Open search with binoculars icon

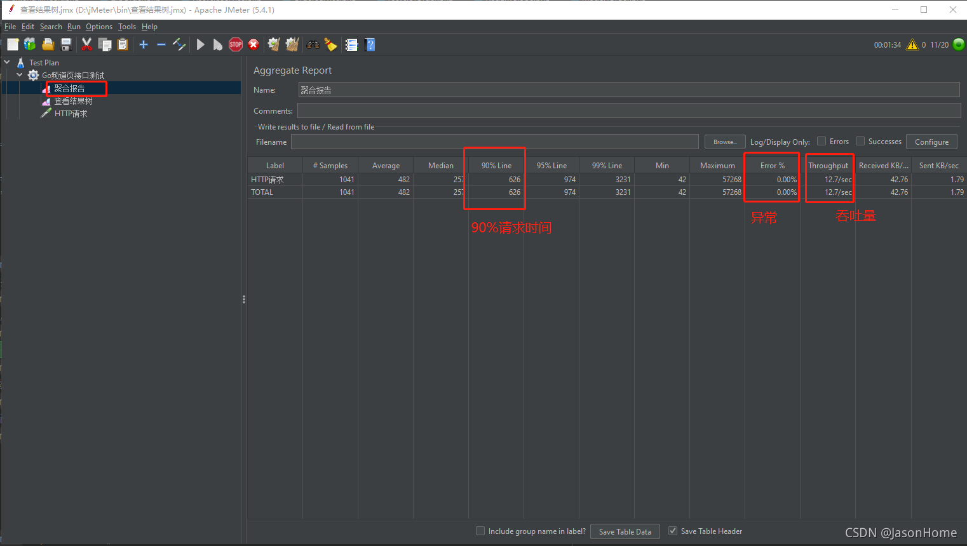click(x=313, y=44)
